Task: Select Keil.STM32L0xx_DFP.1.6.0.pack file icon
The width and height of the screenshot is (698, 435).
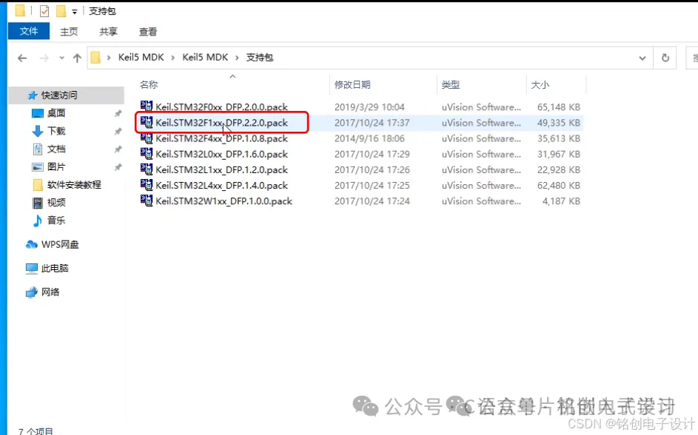Action: (146, 153)
